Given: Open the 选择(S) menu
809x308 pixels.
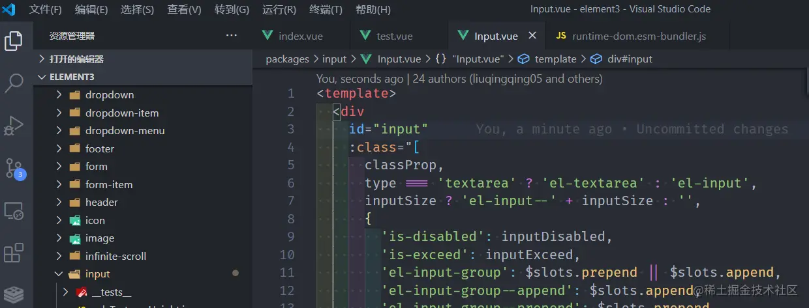Looking at the screenshot, I should point(138,10).
